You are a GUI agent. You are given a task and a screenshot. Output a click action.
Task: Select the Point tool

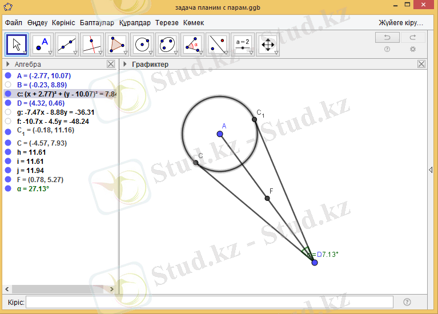click(x=42, y=43)
